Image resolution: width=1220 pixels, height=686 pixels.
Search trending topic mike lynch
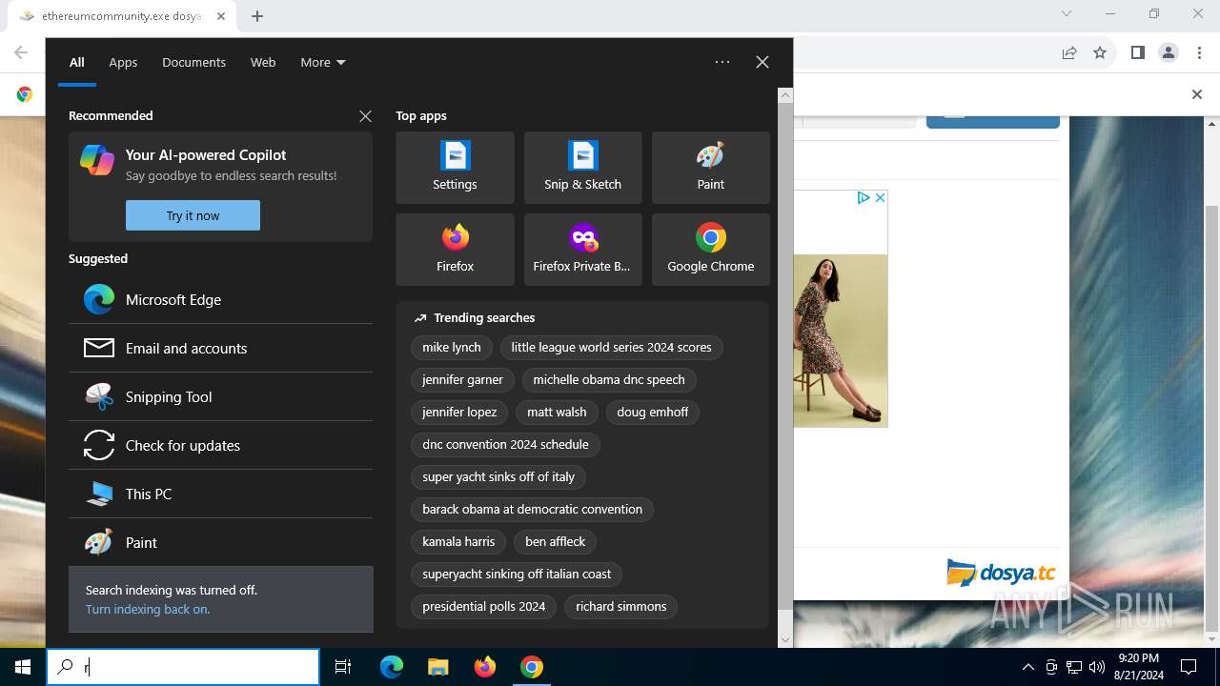452,348
